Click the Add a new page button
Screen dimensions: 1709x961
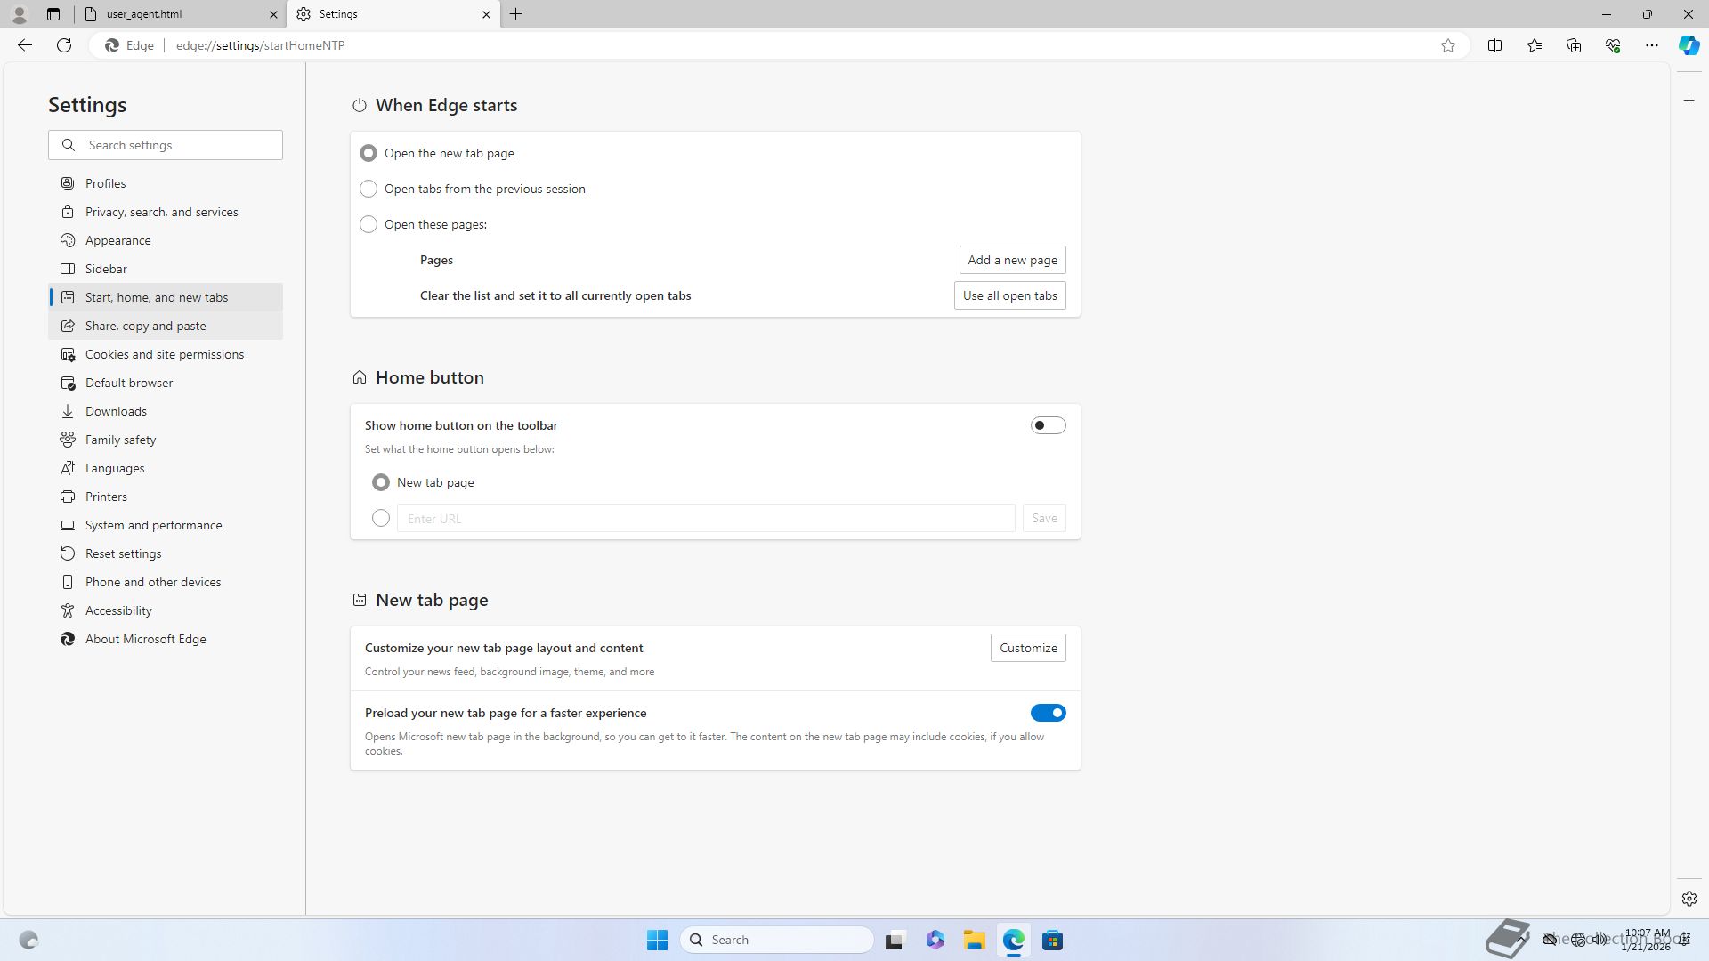[x=1012, y=260]
